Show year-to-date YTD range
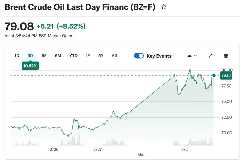This screenshot has width=244, height=163. [73, 56]
